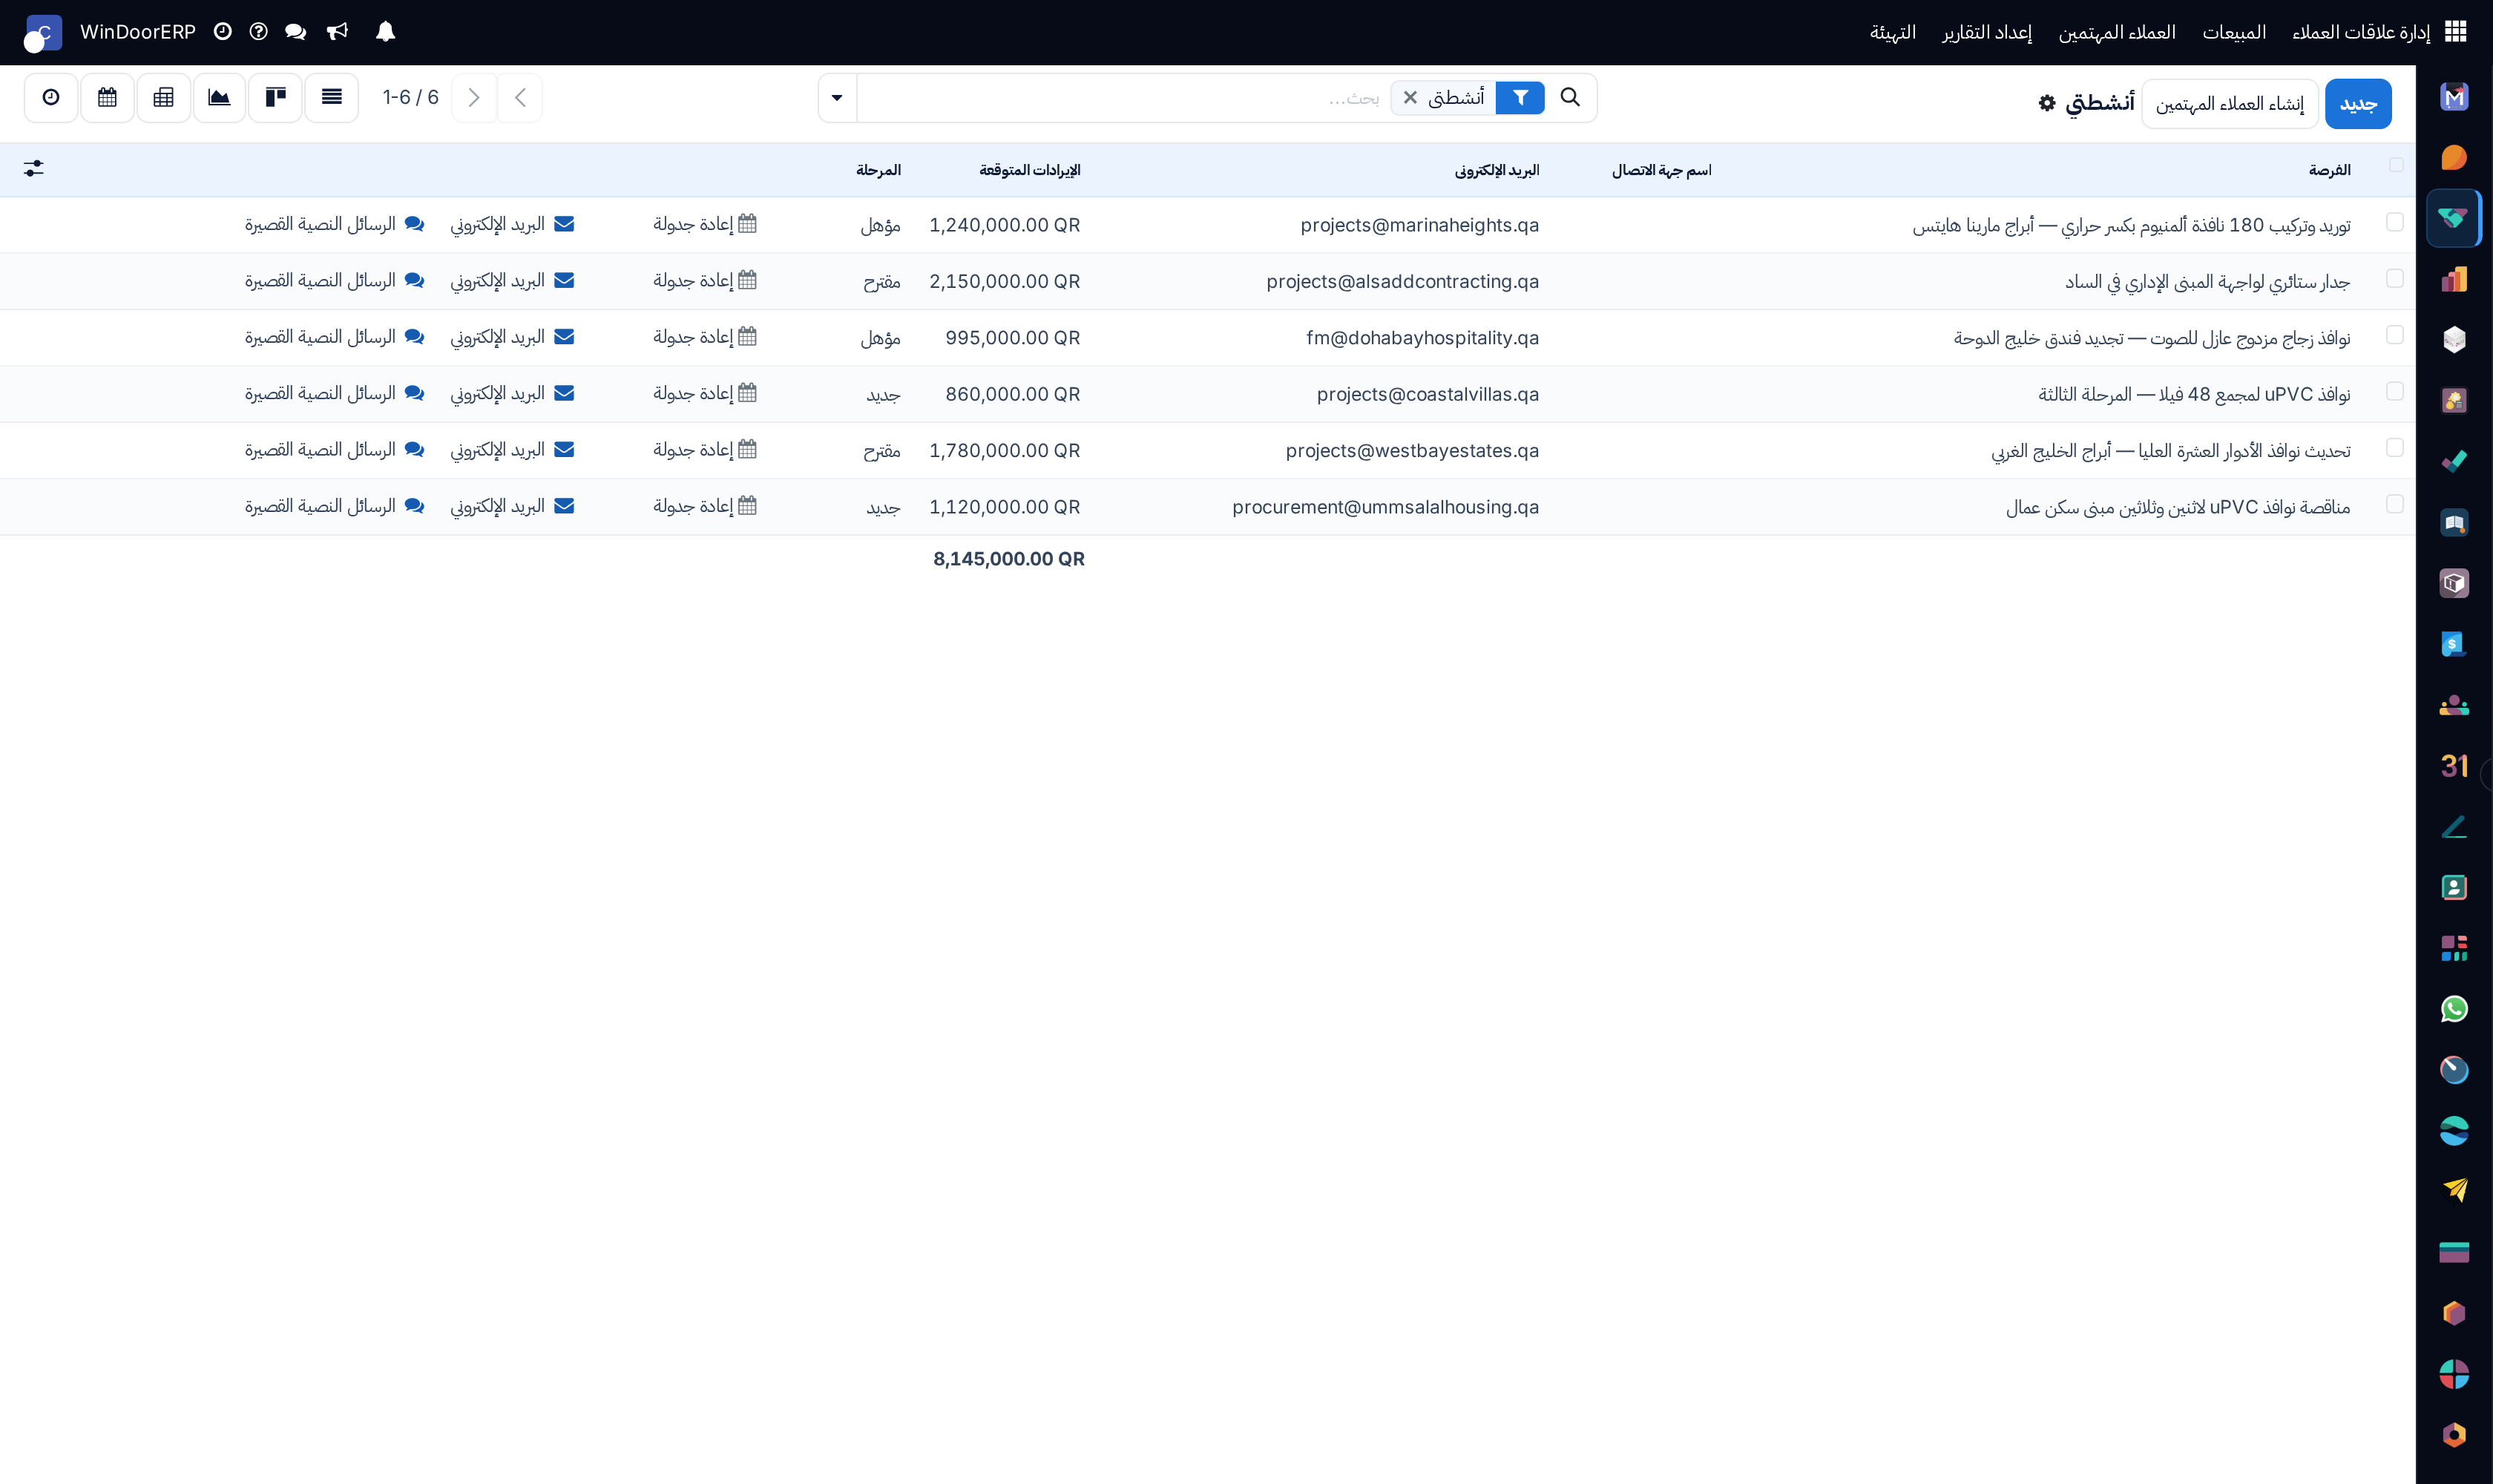The width and height of the screenshot is (2493, 1484).
Task: Open the chat conversations icon in top bar
Action: pos(295,32)
